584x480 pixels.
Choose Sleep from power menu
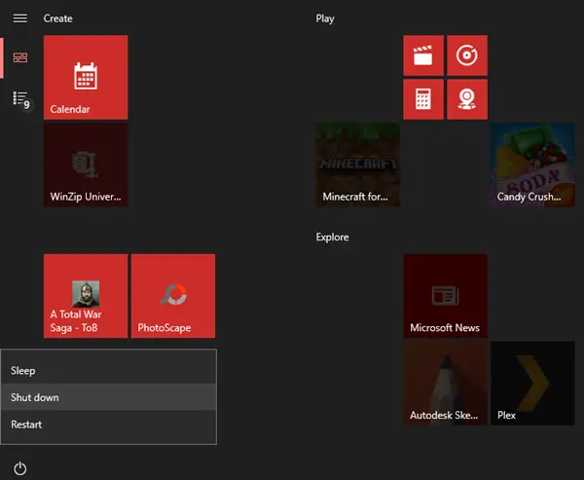pos(108,370)
